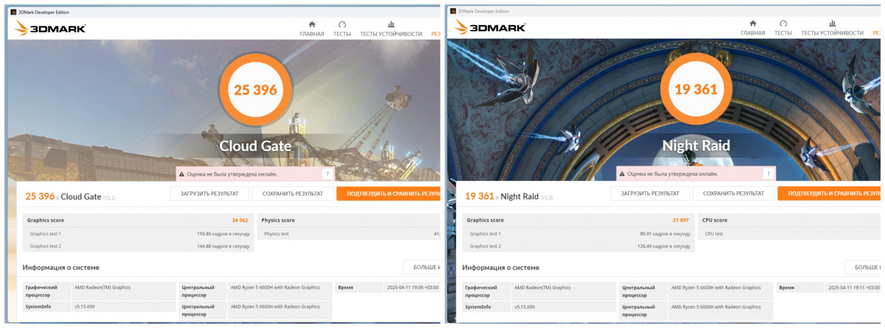The image size is (885, 328).
Task: Open ТЕСТЫ УСТОЙЧИВОСТИ tab in Night Raid window
Action: [832, 29]
